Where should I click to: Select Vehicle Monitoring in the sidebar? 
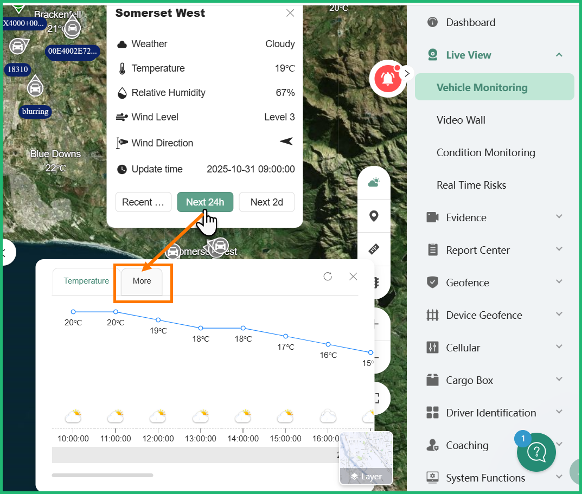coord(482,87)
